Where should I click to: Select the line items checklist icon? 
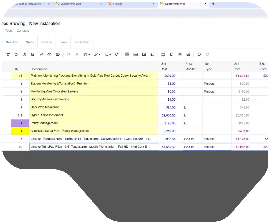[x=33, y=54]
